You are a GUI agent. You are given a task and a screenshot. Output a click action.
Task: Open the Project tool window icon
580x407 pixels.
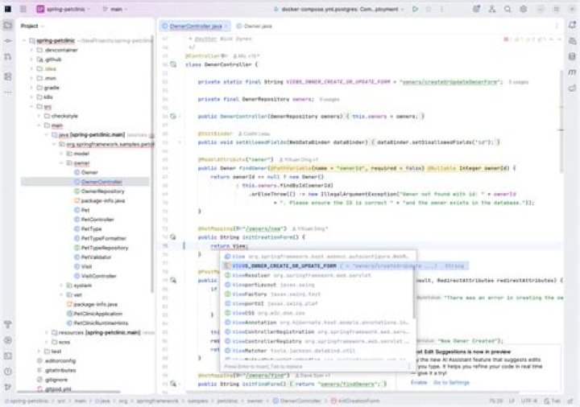[8, 26]
